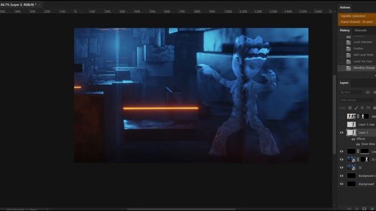Link layers icon at panel bottom
Viewport: 376px width, 211px height.
[x=350, y=209]
